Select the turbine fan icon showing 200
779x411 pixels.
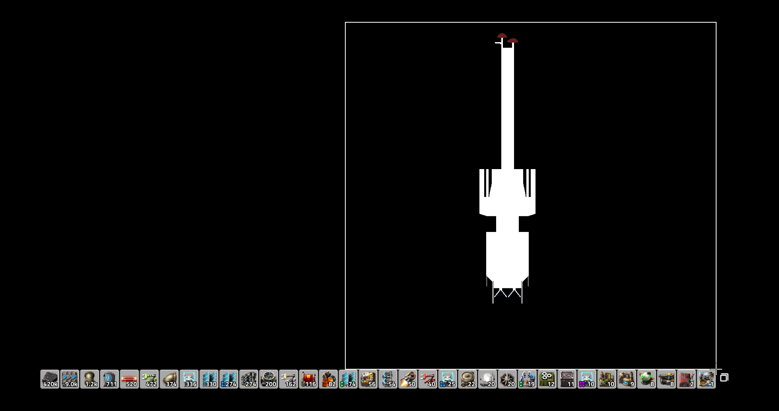pos(269,379)
